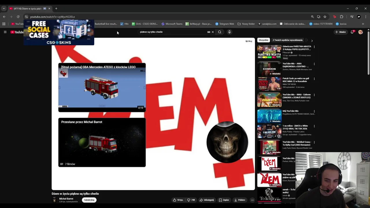
Task: Open browser extensions puzzle icon
Action: (341, 17)
